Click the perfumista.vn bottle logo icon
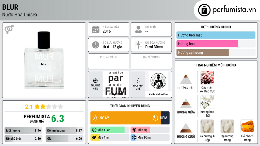 click(204, 10)
